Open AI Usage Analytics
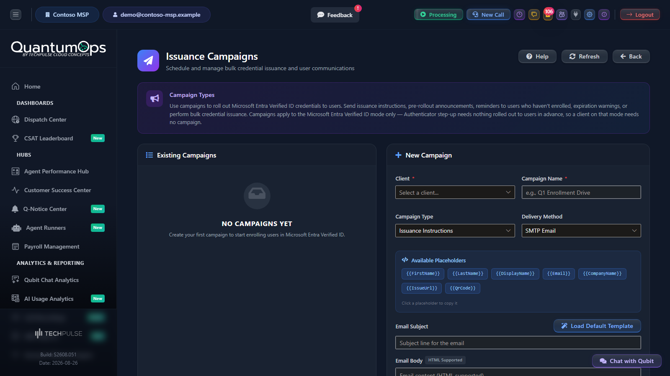Viewport: 670px width, 376px height. click(58, 299)
